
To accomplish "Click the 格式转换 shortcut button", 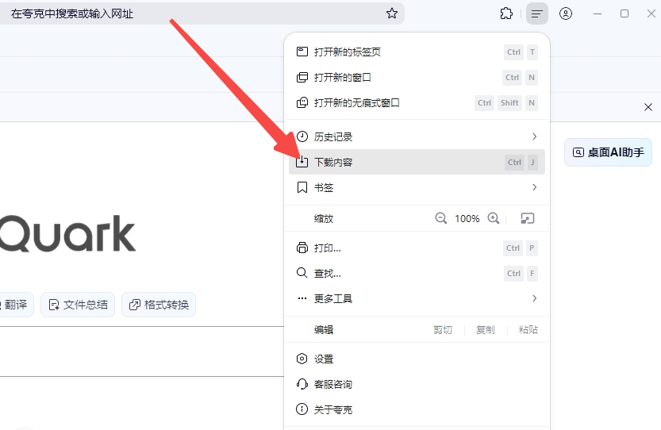I will [159, 305].
